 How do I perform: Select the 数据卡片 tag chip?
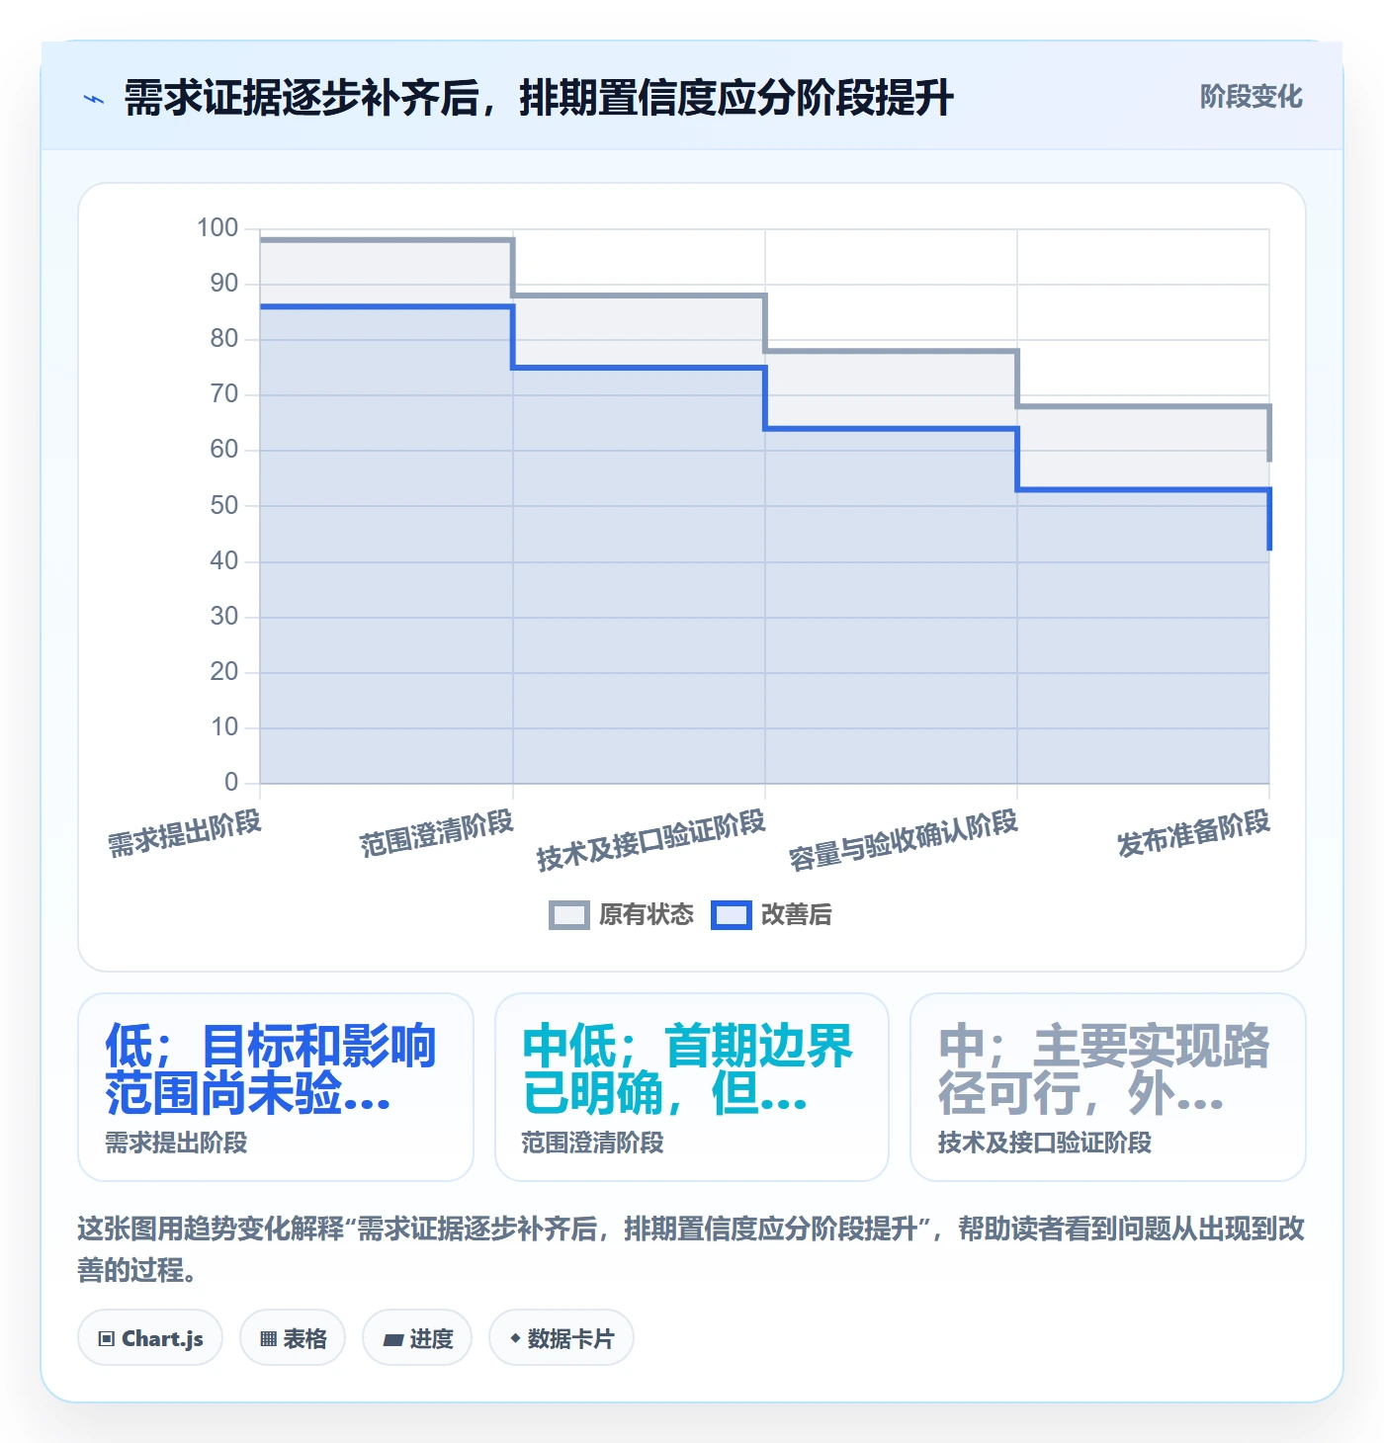[562, 1338]
